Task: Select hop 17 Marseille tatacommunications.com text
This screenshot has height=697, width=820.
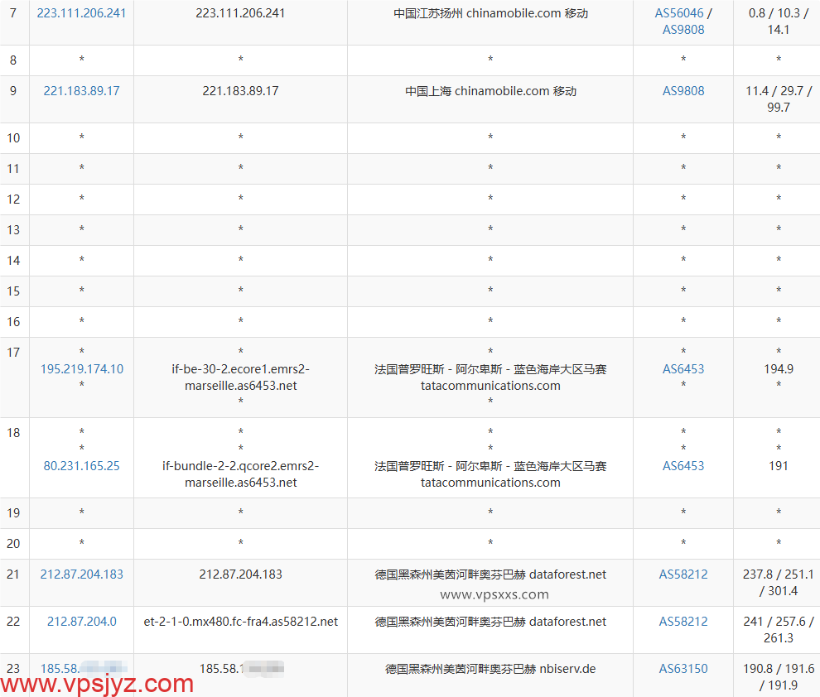Action: (x=490, y=377)
